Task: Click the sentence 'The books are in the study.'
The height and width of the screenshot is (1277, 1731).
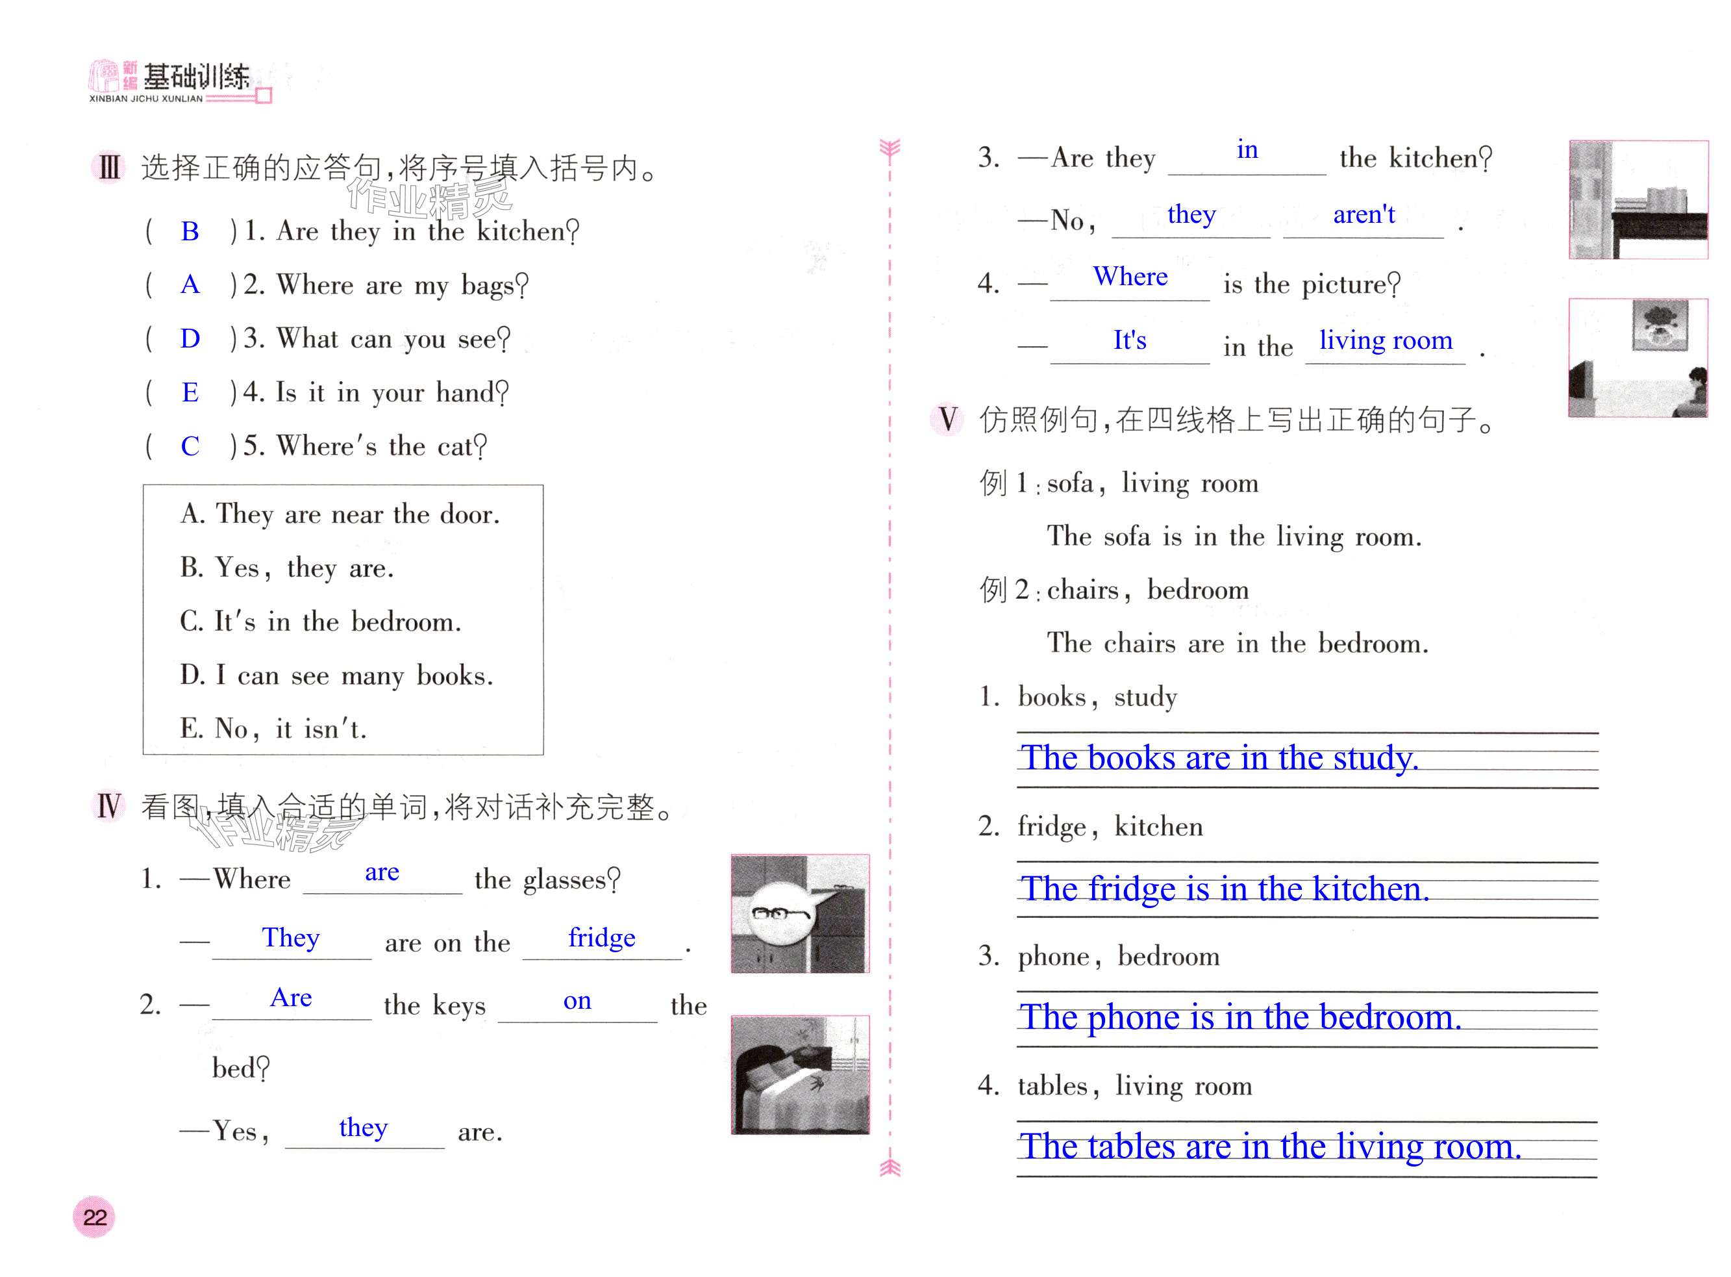Action: (1219, 758)
